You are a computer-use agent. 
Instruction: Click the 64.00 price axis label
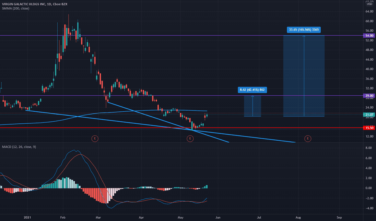pyautogui.click(x=369, y=12)
